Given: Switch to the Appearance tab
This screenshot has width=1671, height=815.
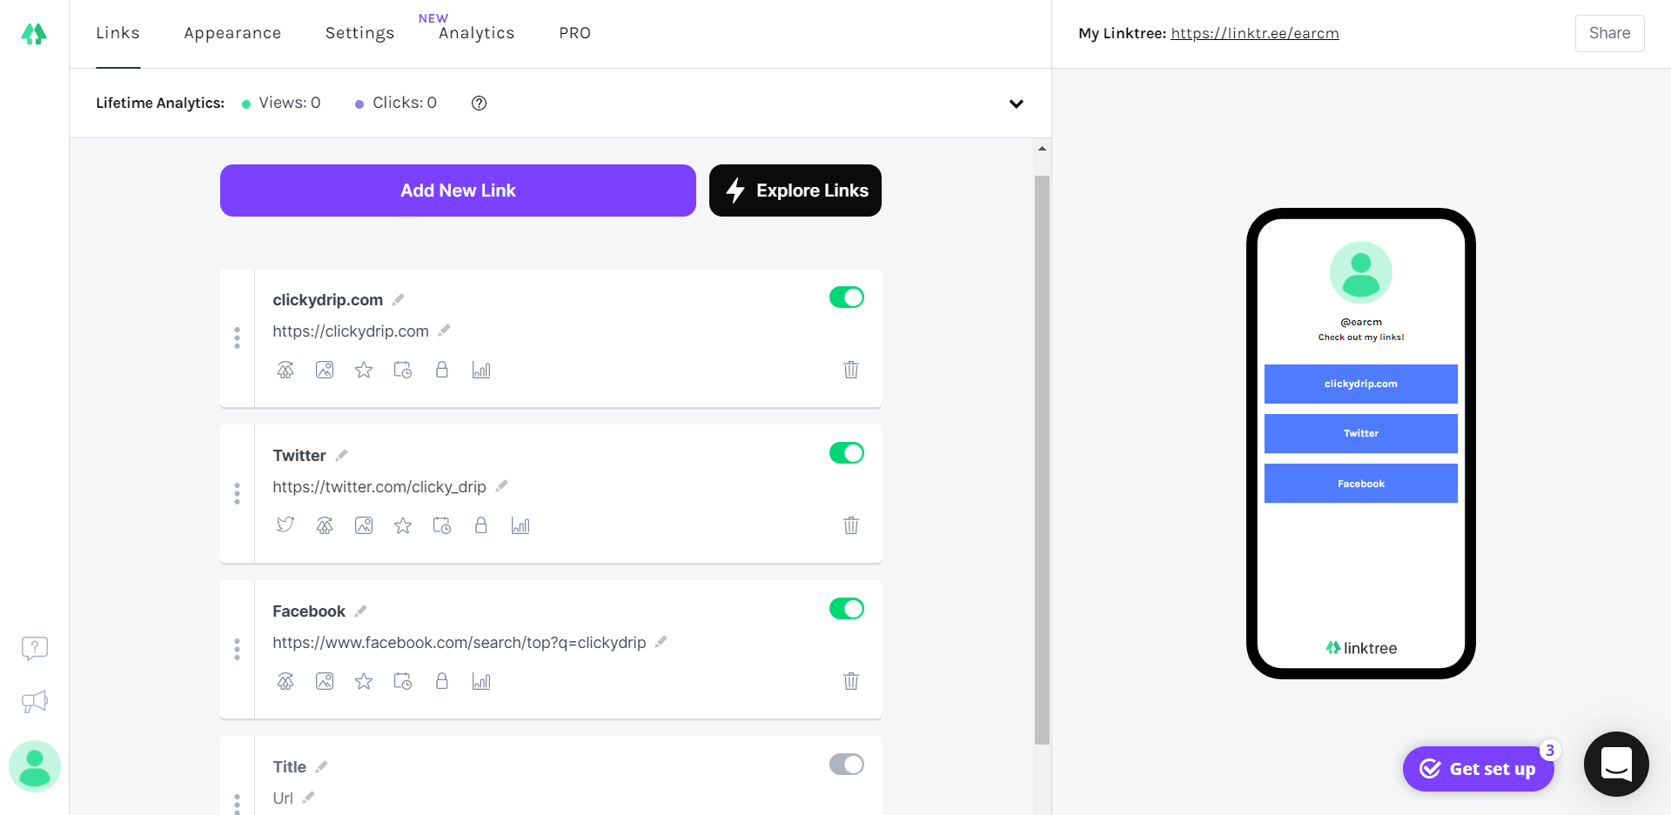Looking at the screenshot, I should (x=232, y=33).
